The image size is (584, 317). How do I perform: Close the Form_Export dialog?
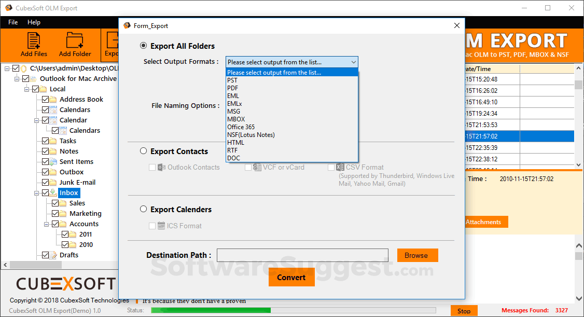click(x=457, y=25)
